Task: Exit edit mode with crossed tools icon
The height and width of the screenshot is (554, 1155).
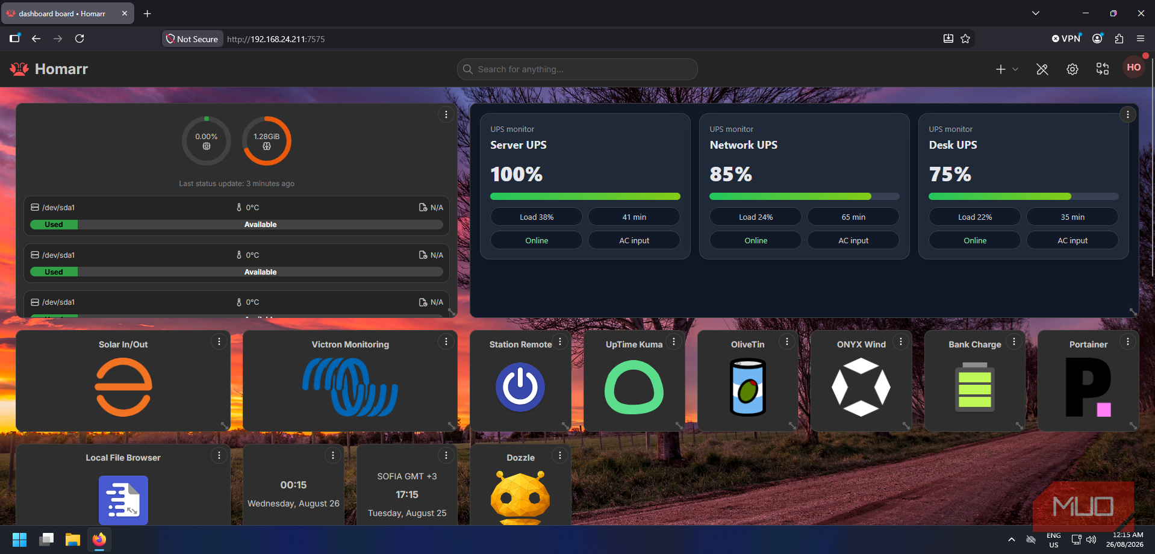Action: (1042, 69)
